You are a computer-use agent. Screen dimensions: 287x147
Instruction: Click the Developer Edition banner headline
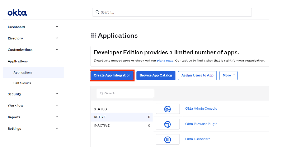(166, 53)
